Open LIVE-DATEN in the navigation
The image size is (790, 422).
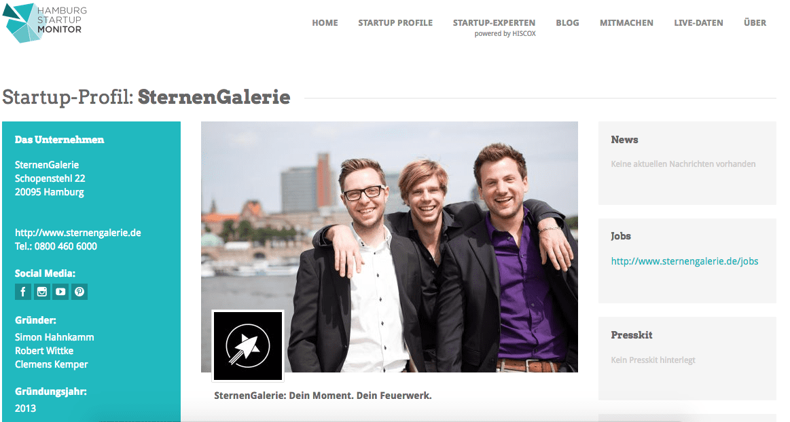[698, 22]
